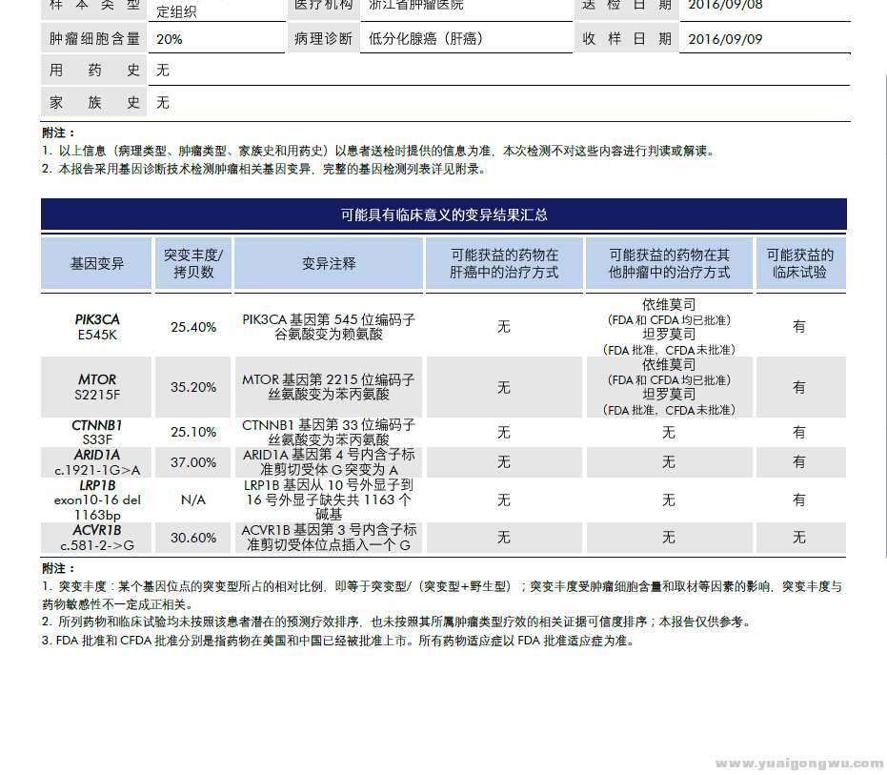
Task: Click 坦罗莫司 in the PIK3CA row
Action: tap(669, 335)
